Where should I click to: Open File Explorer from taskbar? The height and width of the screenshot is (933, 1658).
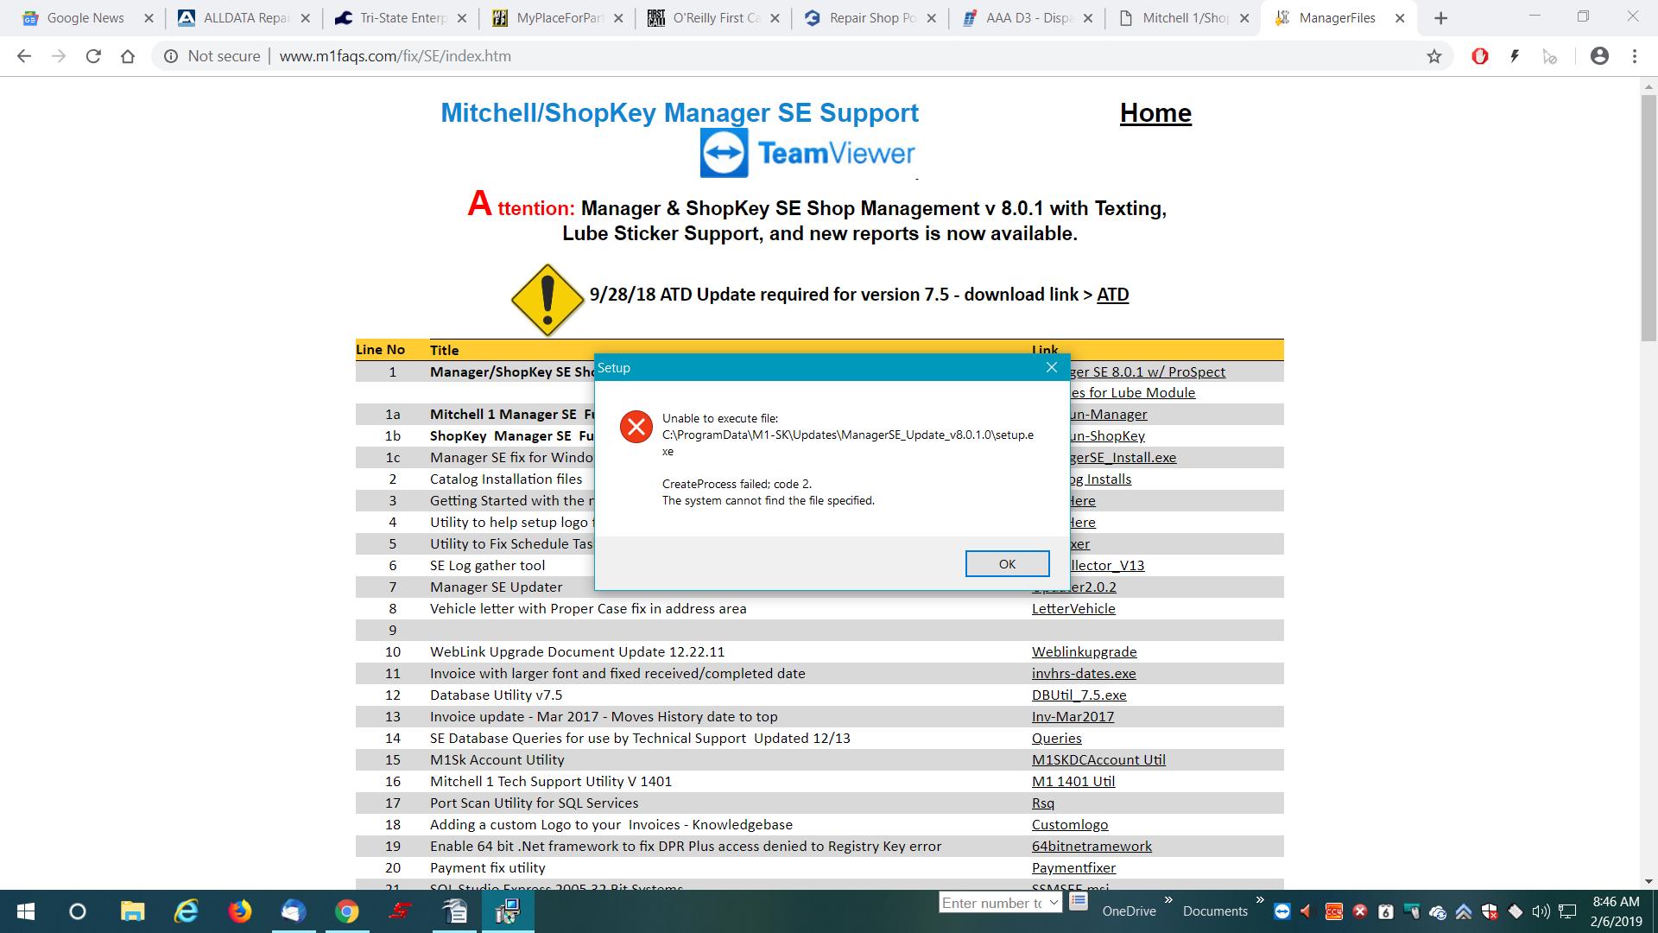coord(132,911)
